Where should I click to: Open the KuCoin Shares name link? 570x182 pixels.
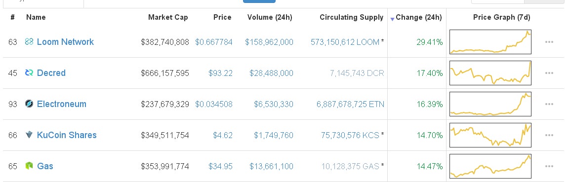click(67, 135)
